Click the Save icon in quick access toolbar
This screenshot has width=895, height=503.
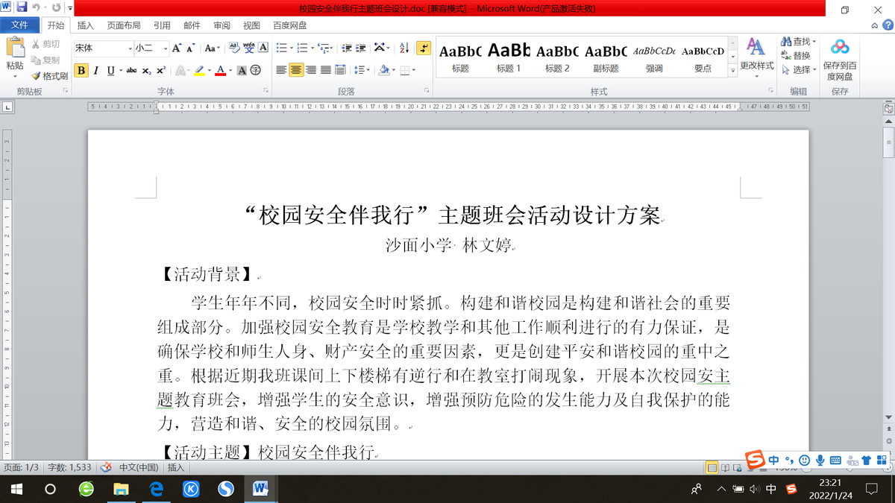(22, 7)
